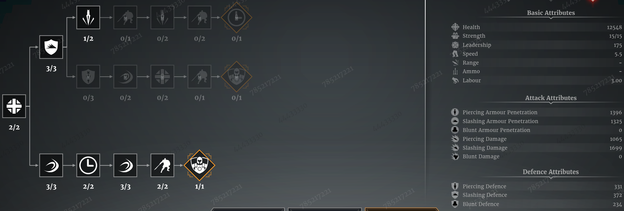This screenshot has width=624, height=211.
Task: Select the locked golden skull diamond node
Action: click(237, 77)
